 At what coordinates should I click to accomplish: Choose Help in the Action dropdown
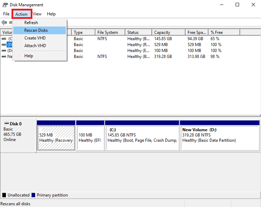[40, 56]
